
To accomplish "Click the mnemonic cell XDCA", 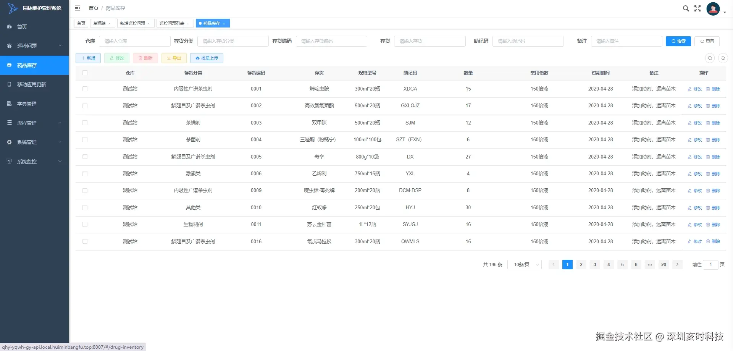I will (410, 89).
